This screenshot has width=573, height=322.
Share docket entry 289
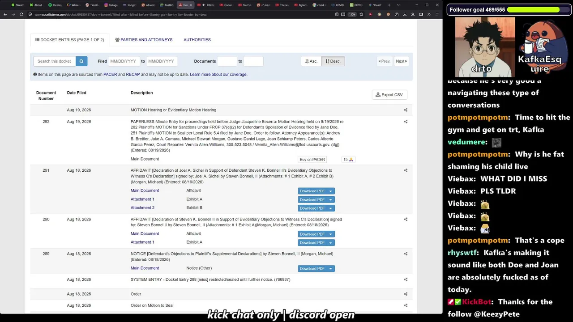(406, 254)
